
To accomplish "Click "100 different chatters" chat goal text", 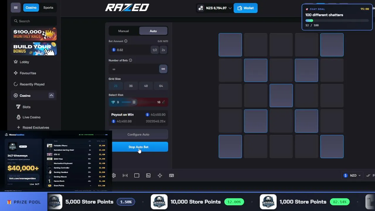I will coord(324,15).
